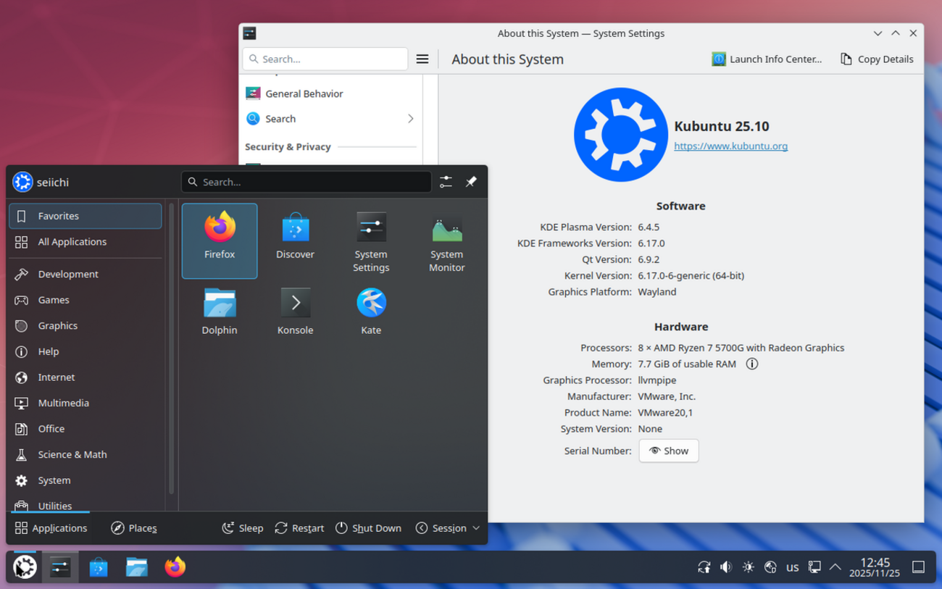Open Dolphin from the taskbar

136,567
